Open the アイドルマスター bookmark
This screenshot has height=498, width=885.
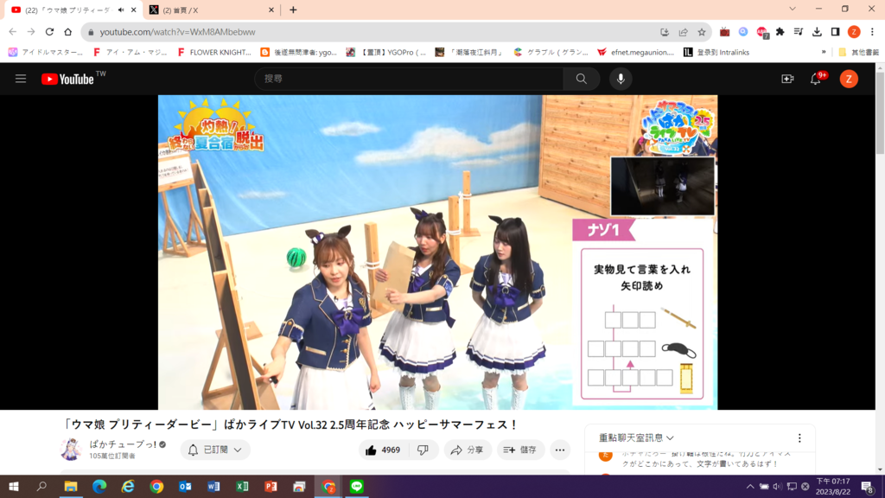click(46, 53)
